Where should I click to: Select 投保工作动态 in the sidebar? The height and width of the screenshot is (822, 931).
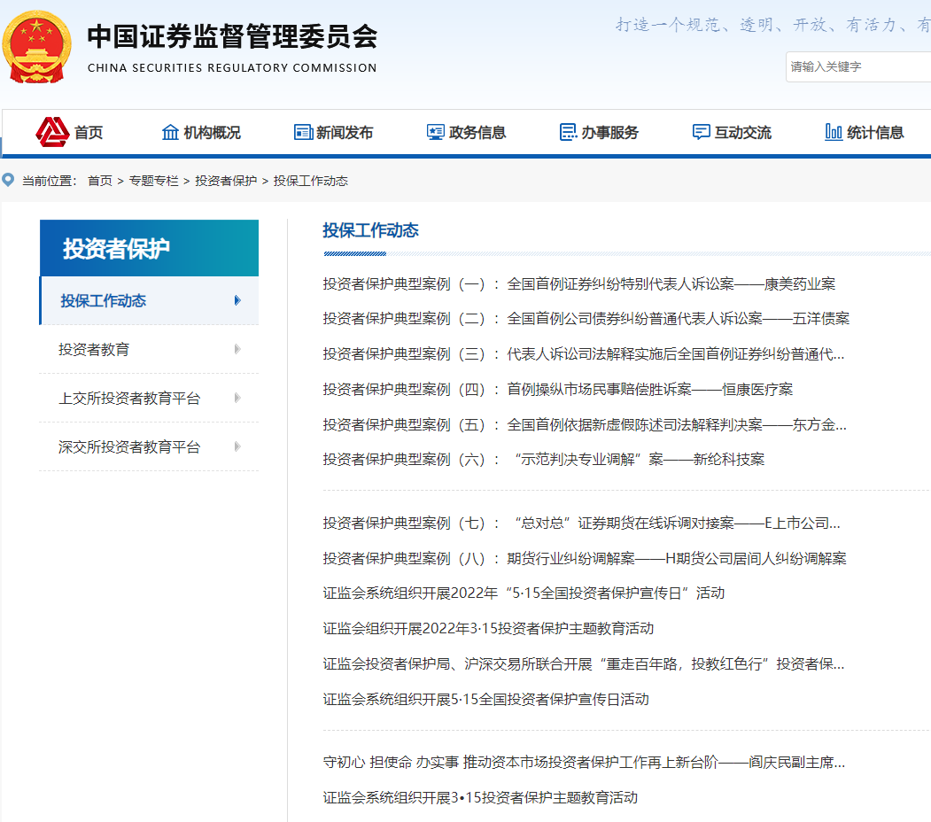tap(149, 300)
